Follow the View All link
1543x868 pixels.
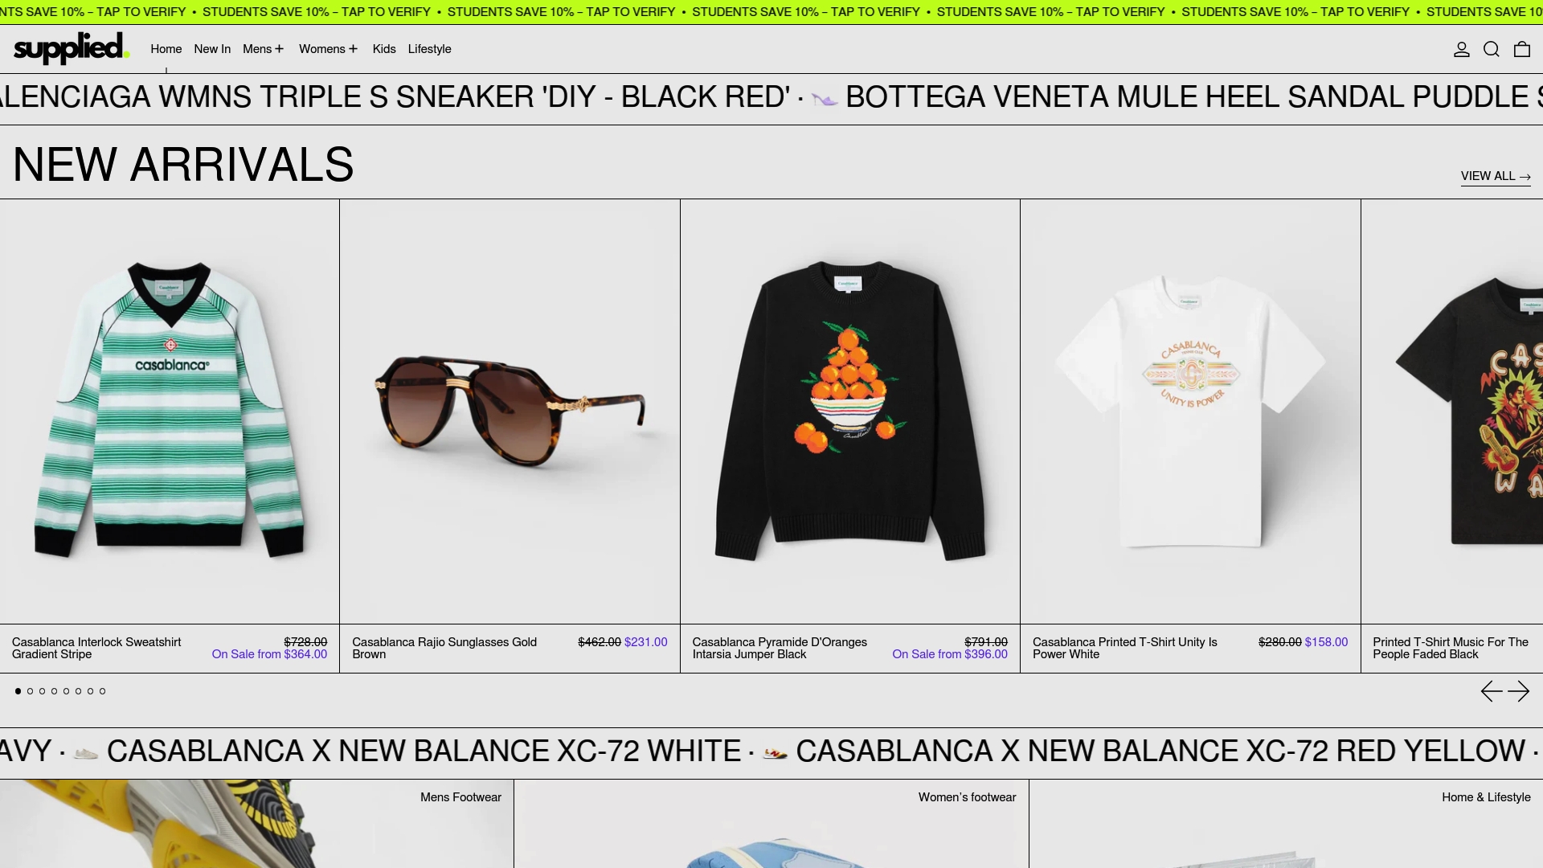click(1496, 176)
